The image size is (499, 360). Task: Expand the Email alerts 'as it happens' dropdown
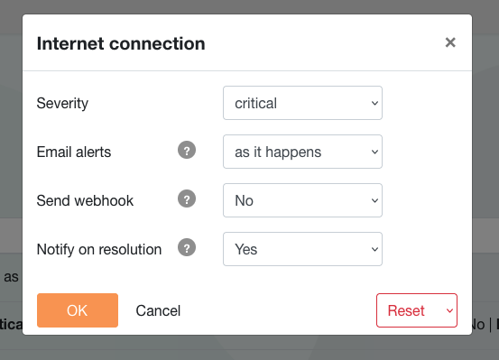pyautogui.click(x=302, y=152)
